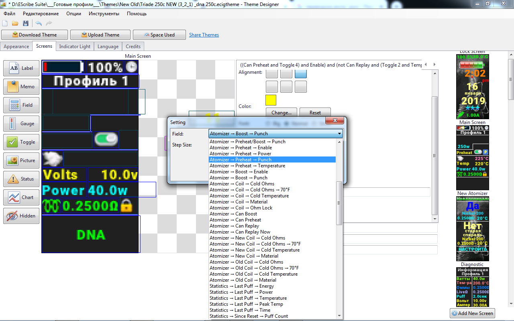Click the green toggle switch on preview
This screenshot has height=321, width=514.
tap(106, 139)
